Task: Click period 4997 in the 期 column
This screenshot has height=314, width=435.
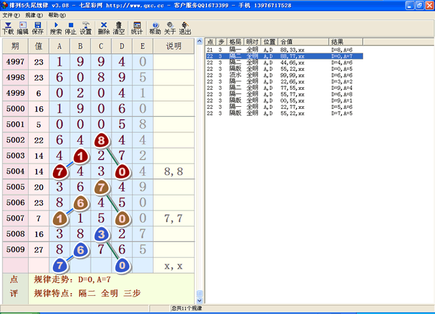Action: click(15, 61)
